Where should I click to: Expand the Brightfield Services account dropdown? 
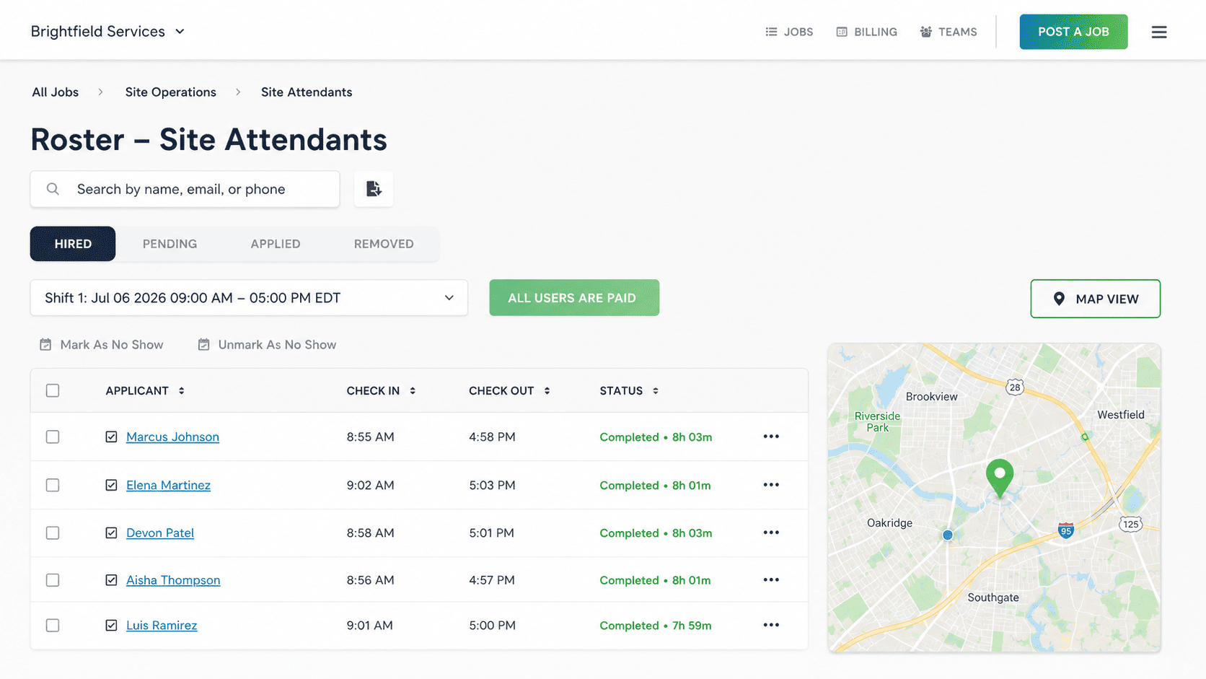click(107, 32)
